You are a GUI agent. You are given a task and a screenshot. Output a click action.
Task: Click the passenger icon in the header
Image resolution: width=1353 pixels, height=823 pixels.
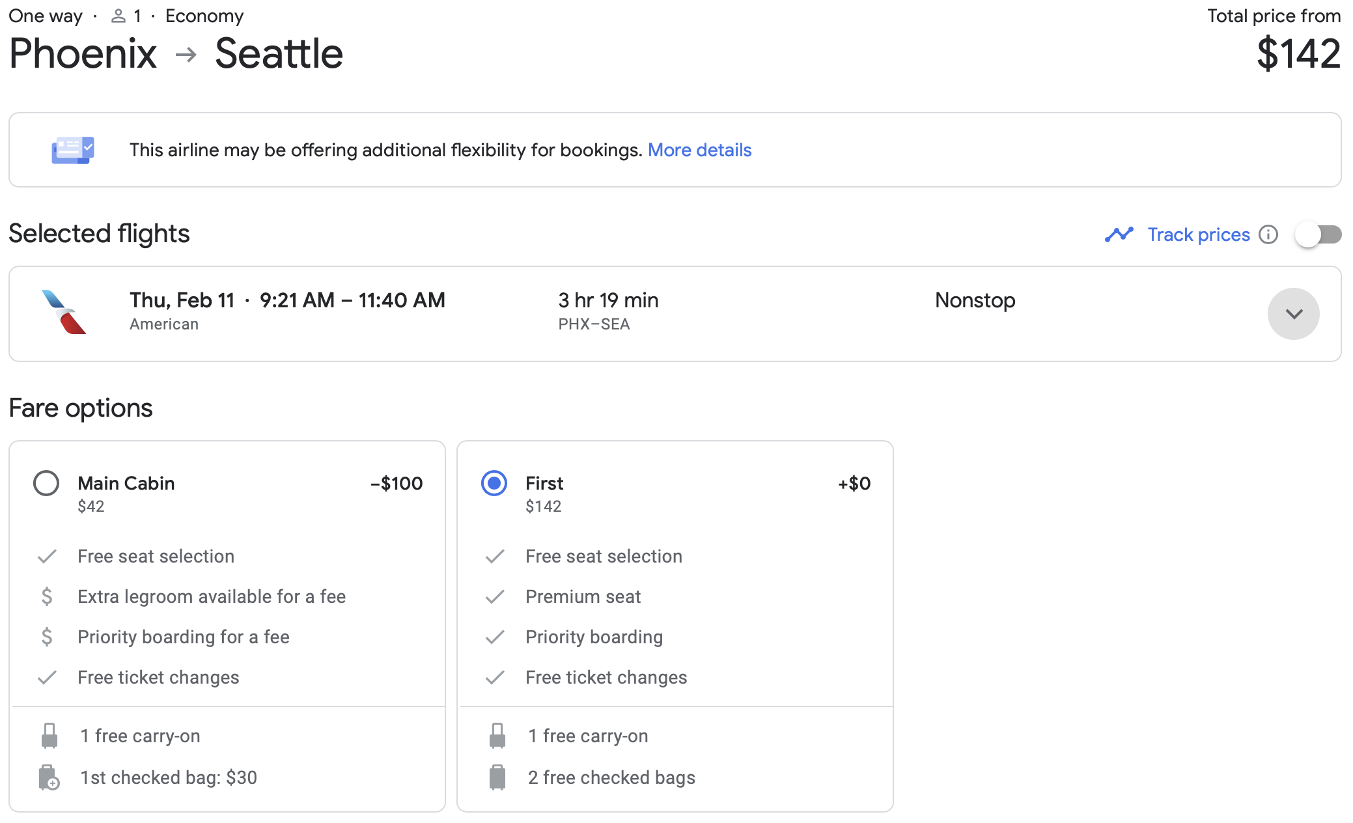pyautogui.click(x=119, y=16)
